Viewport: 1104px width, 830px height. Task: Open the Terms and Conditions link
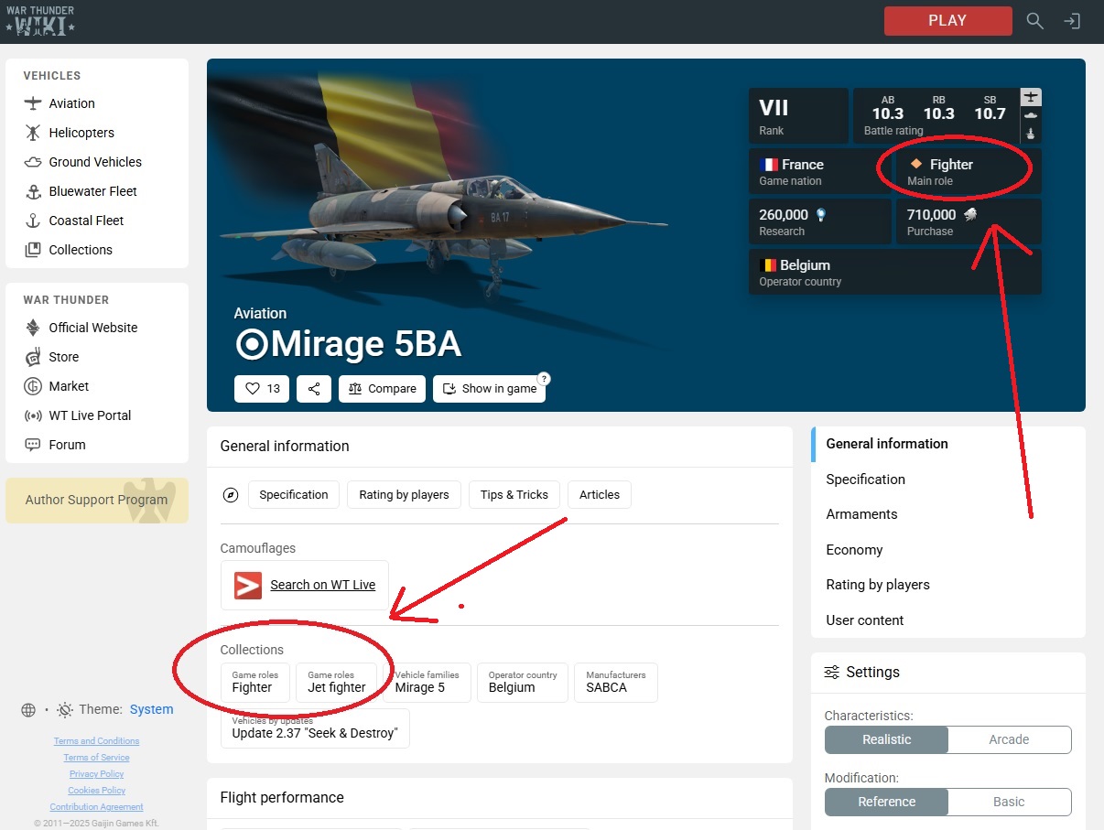coord(97,741)
